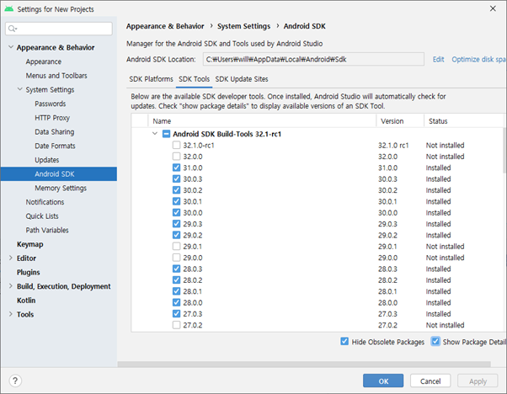Uncheck the 28.0.2 build-tools checkbox

pos(176,280)
